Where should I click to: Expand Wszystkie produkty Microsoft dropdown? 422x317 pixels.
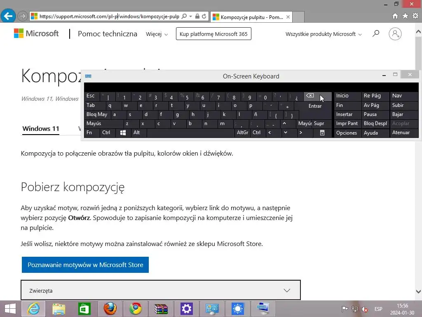(x=324, y=34)
